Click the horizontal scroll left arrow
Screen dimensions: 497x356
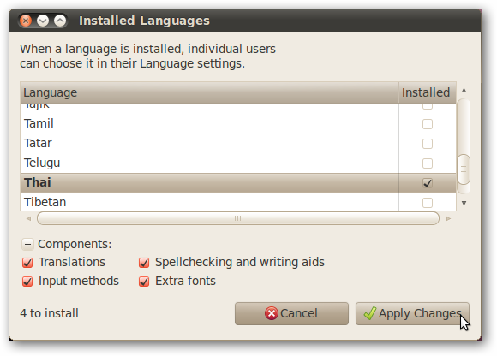pyautogui.click(x=28, y=218)
